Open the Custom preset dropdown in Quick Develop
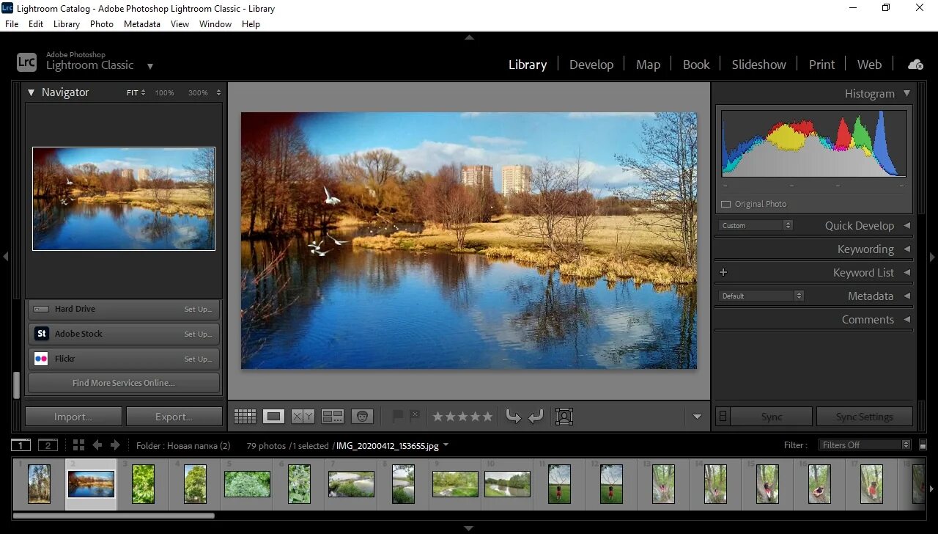938x534 pixels. point(755,225)
